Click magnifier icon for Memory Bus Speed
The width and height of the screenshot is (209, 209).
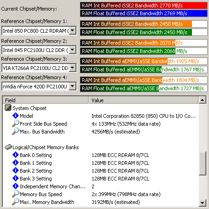click(16, 194)
